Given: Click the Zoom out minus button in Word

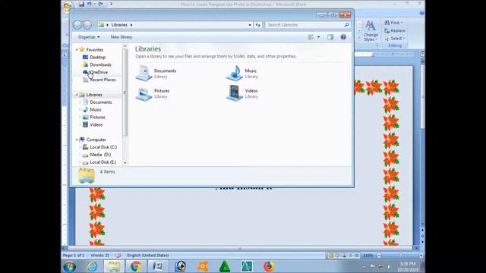Looking at the screenshot, I should [x=379, y=256].
